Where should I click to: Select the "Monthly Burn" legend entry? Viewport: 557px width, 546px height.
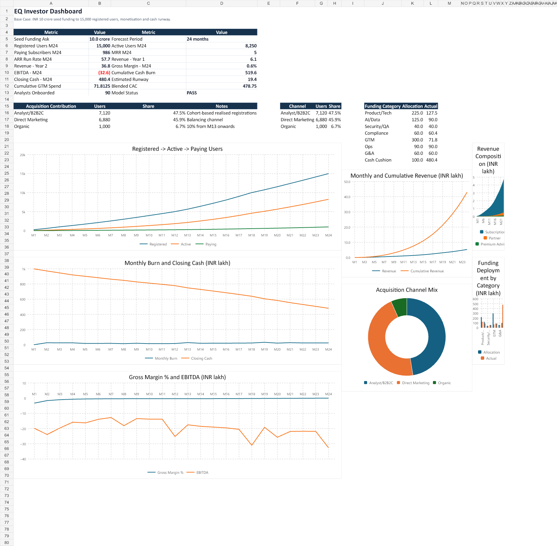click(x=161, y=358)
